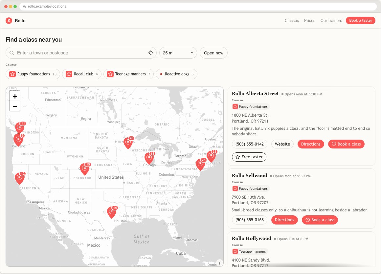Viewport: 381px width, 274px height.
Task: Click Book a taster button
Action: [x=361, y=21]
